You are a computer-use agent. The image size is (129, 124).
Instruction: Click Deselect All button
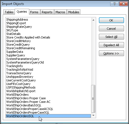point(111,45)
